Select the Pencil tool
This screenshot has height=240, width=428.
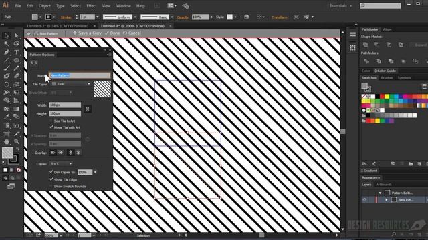click(16, 68)
